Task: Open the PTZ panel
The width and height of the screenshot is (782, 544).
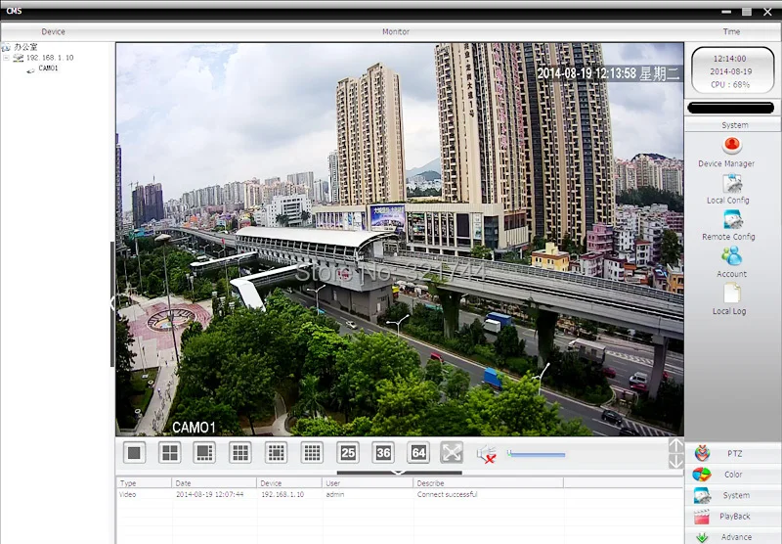Action: tap(734, 453)
